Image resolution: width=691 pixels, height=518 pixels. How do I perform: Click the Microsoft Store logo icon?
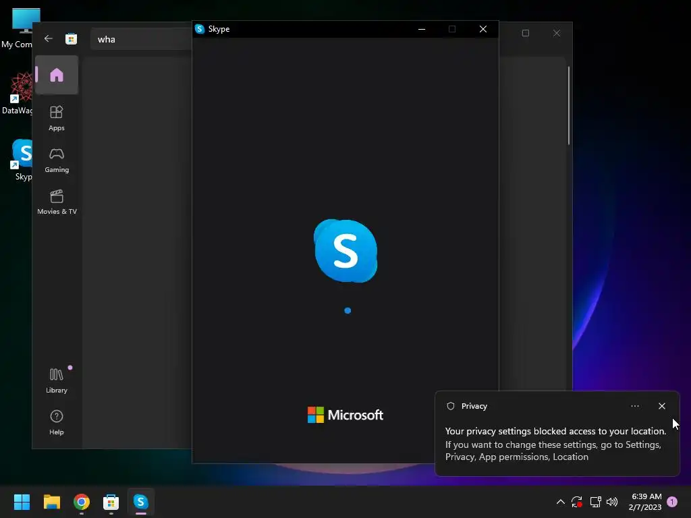pos(71,38)
